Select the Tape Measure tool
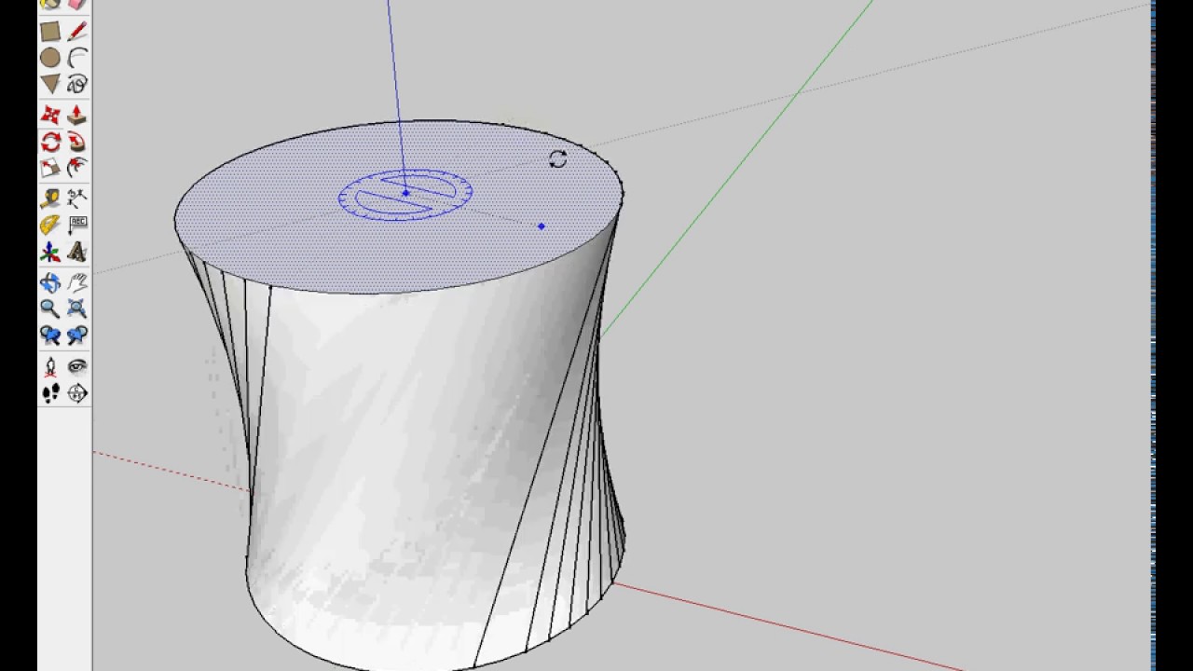The width and height of the screenshot is (1193, 671). click(50, 199)
